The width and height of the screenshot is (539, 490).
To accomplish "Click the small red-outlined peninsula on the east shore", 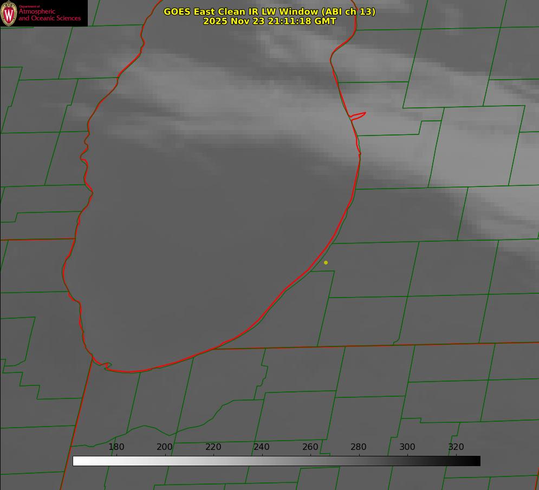I will (359, 115).
